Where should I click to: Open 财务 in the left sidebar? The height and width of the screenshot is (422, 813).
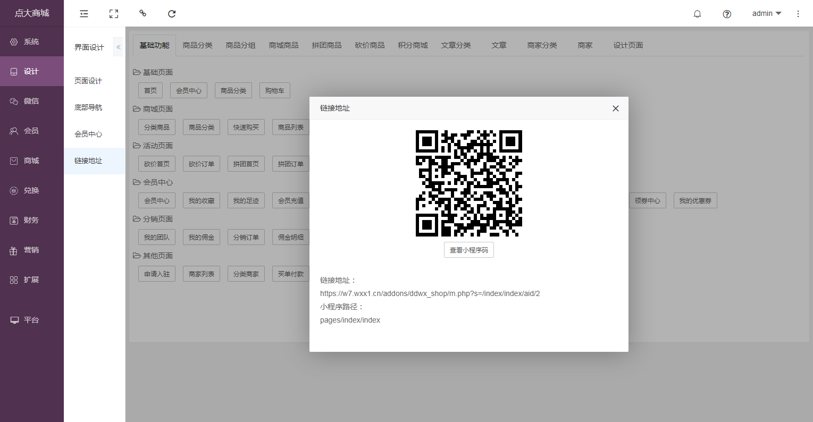[32, 220]
